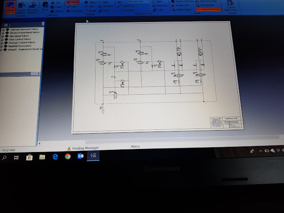Open the Pending Message warning
This screenshot has height=213, width=284.
pyautogui.click(x=83, y=148)
